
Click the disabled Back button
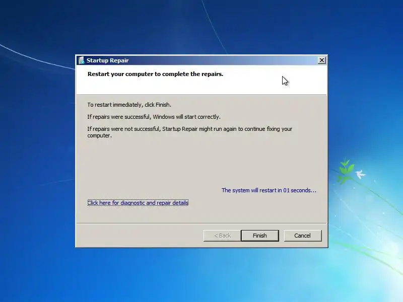tap(222, 236)
